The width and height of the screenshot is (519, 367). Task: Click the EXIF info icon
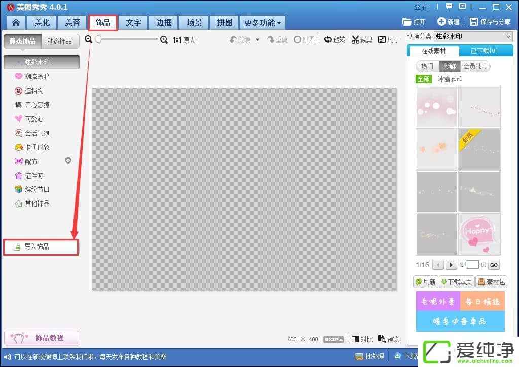coord(334,339)
